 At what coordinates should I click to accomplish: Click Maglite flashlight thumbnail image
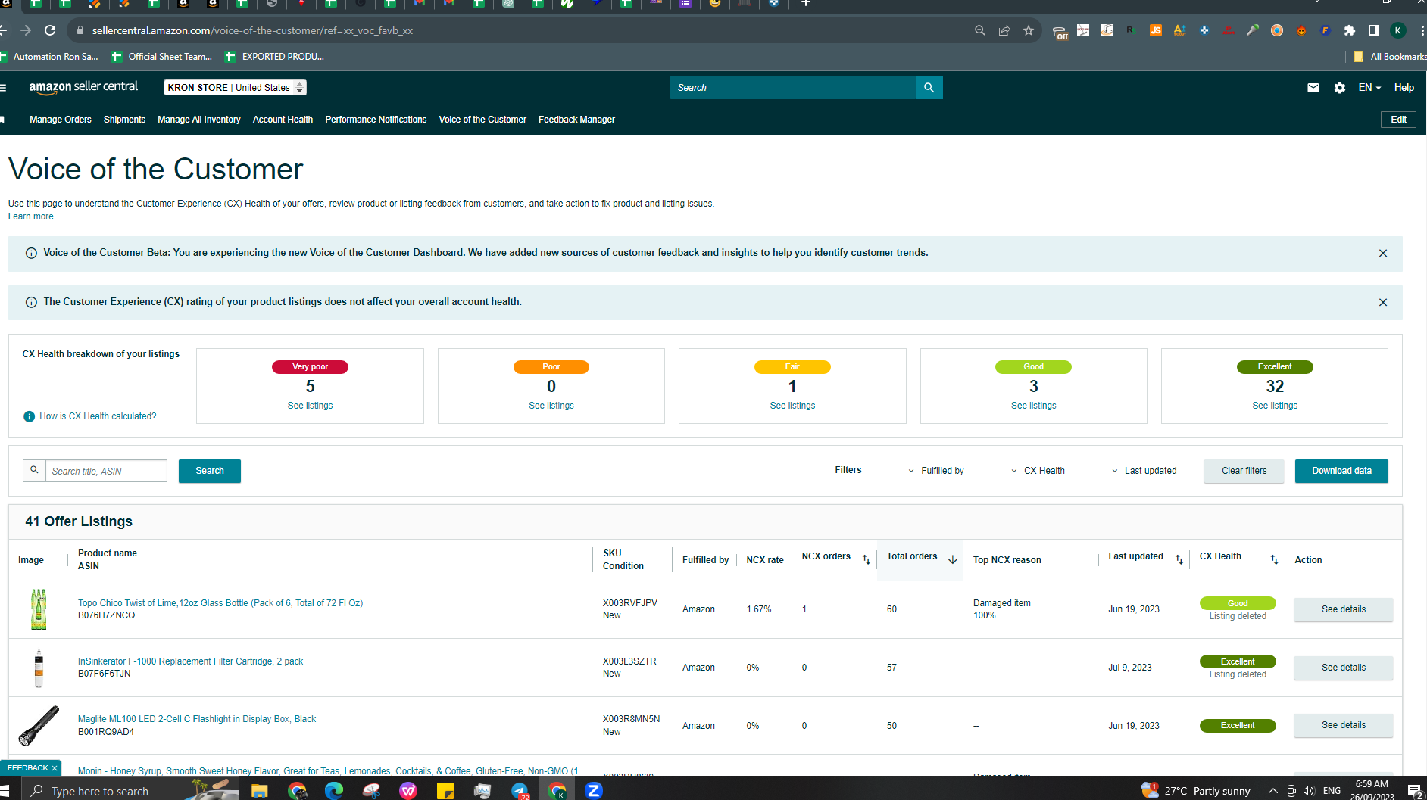39,726
